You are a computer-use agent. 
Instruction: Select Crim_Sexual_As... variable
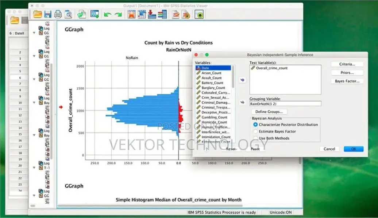213,97
